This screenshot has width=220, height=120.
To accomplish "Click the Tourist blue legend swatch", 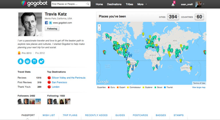I will point(165,87).
